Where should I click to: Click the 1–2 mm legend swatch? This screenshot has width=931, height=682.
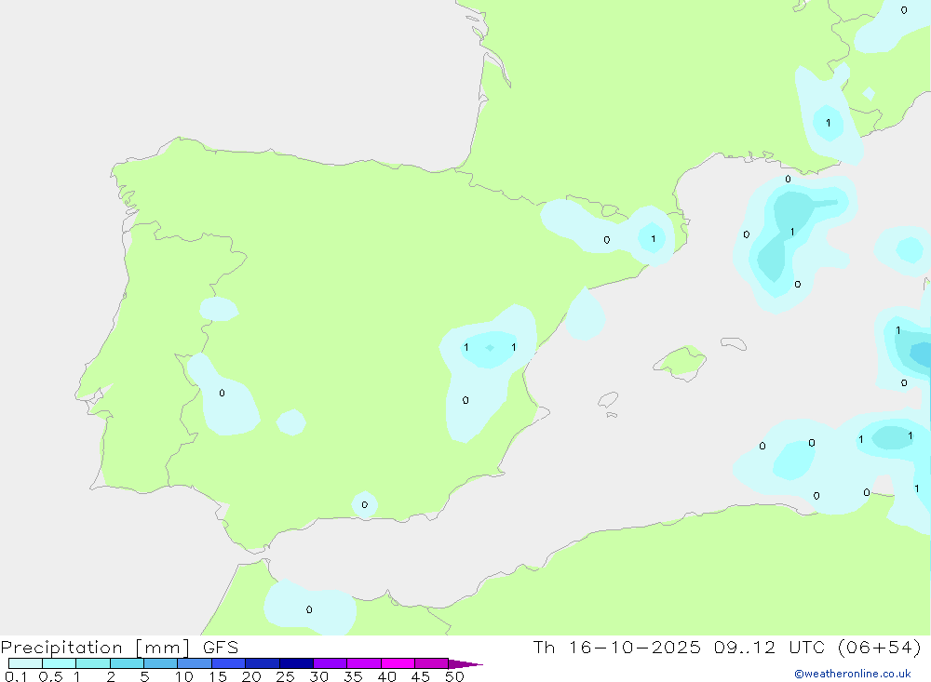(x=92, y=663)
